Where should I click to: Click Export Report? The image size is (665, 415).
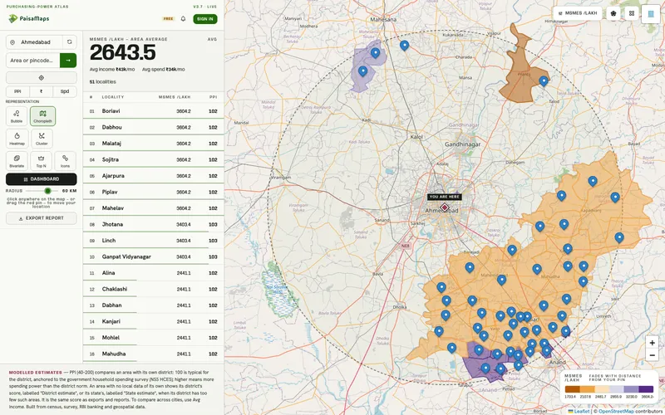click(x=41, y=218)
